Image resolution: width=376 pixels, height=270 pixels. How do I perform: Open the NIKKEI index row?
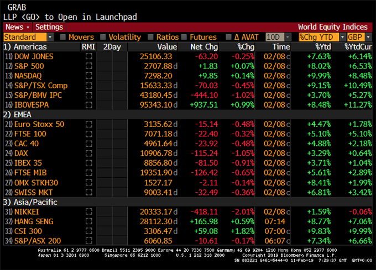pyautogui.click(x=27, y=212)
